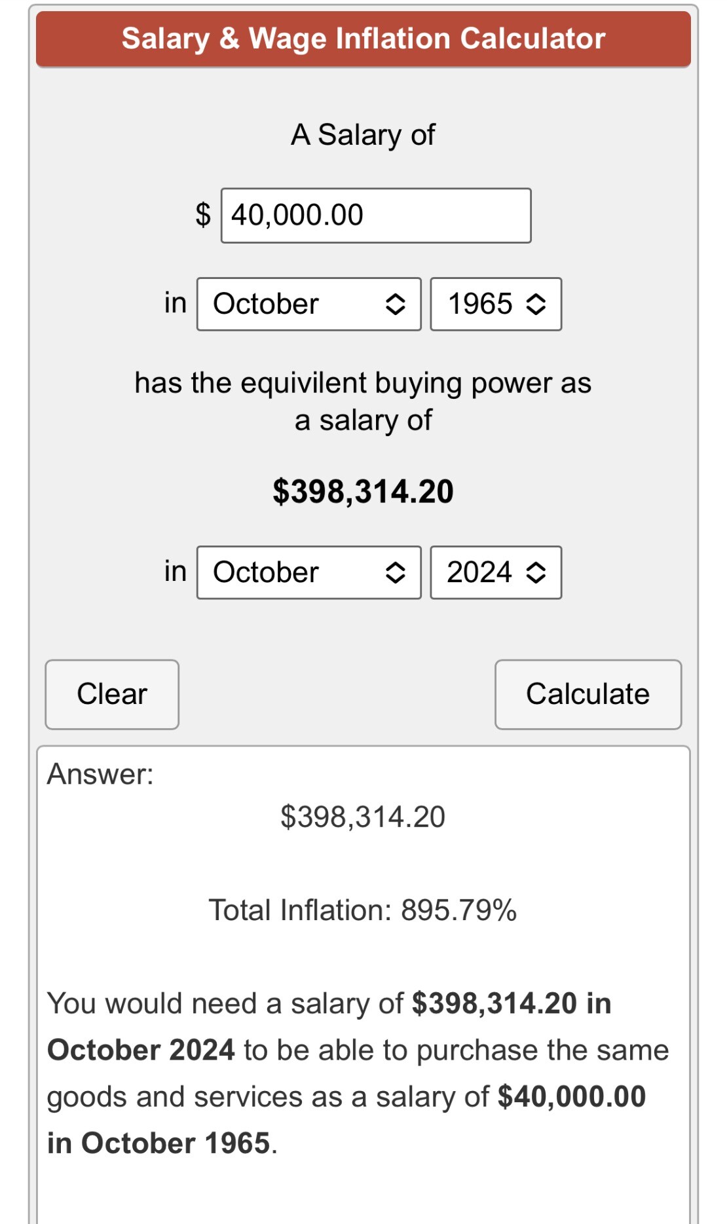Click the up-down arrows on the 2024 selector

pos(536,572)
